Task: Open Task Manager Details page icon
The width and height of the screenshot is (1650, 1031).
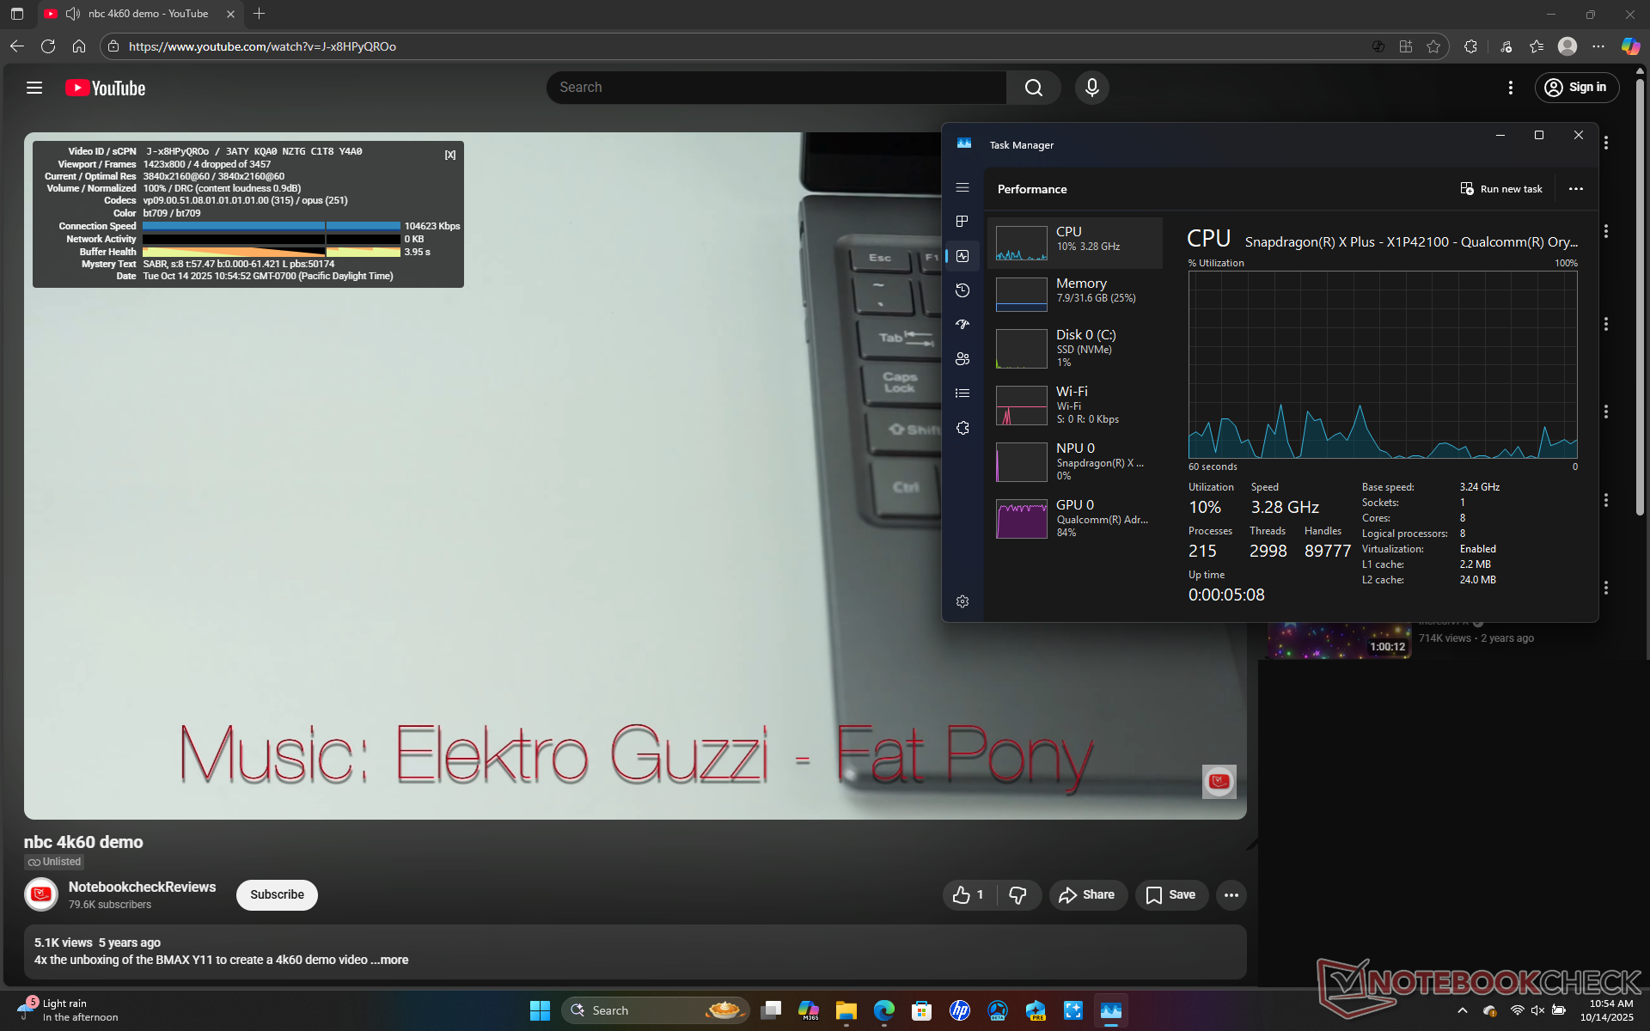Action: [x=962, y=393]
